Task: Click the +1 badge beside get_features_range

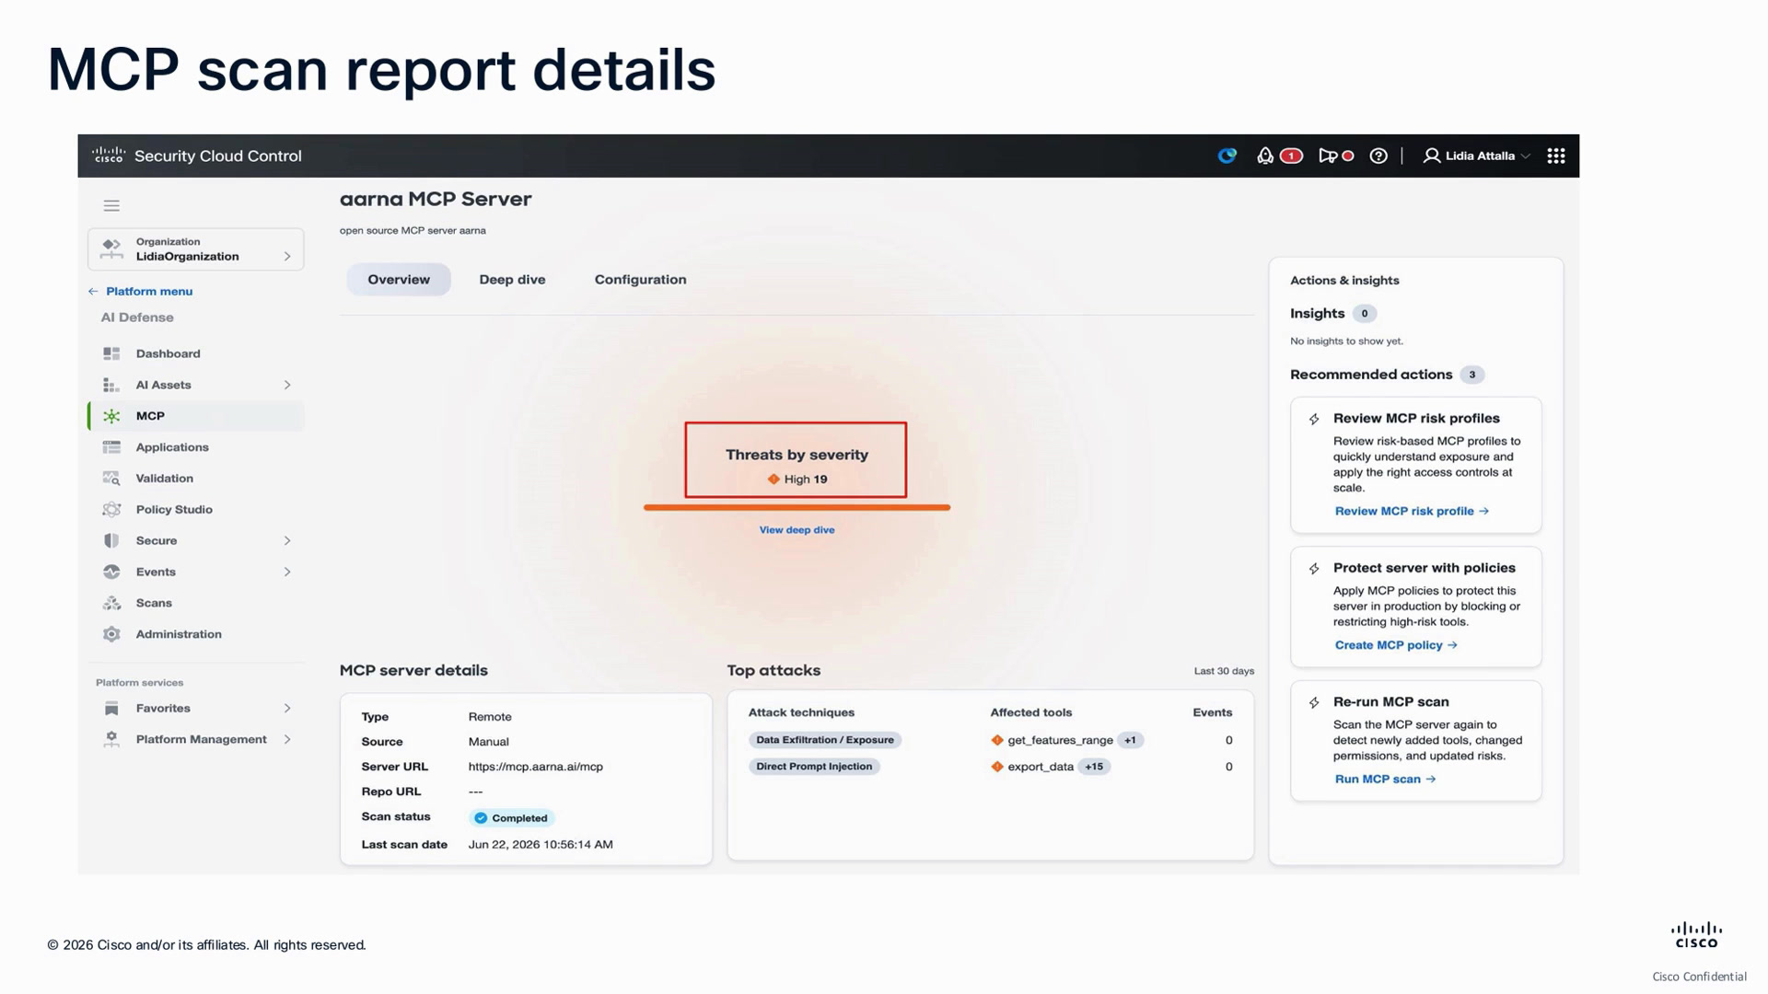Action: coord(1130,740)
